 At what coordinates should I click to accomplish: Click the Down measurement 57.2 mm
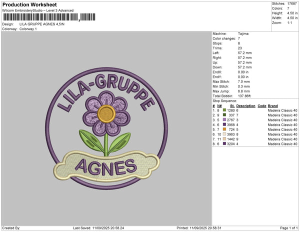(245, 67)
